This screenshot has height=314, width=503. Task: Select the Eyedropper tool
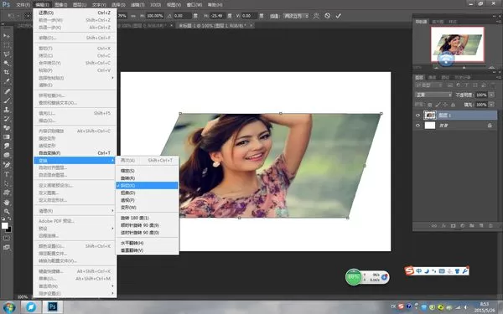7,81
